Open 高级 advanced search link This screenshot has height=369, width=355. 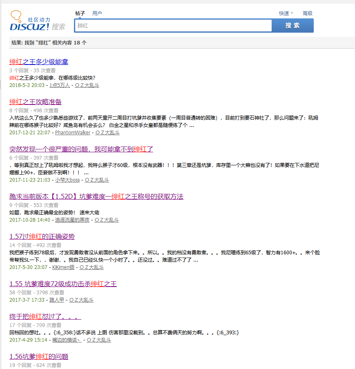308,13
